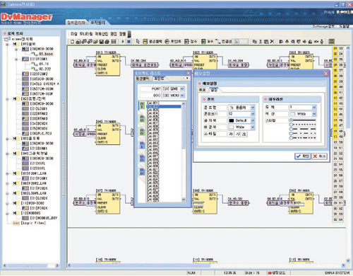The width and height of the screenshot is (353, 276).
Task: Click the object list tab scroll right arrow
Action: click(187, 78)
